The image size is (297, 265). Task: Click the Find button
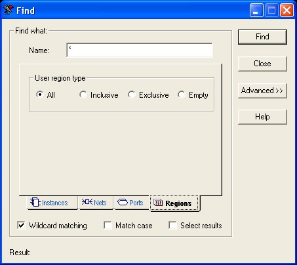click(x=262, y=37)
